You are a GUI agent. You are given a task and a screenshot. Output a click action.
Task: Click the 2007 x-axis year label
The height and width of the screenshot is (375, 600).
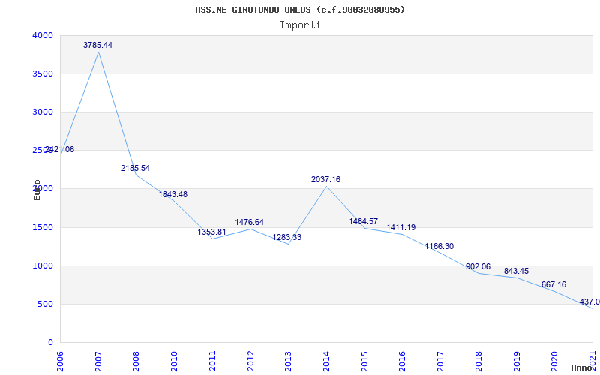[98, 361]
